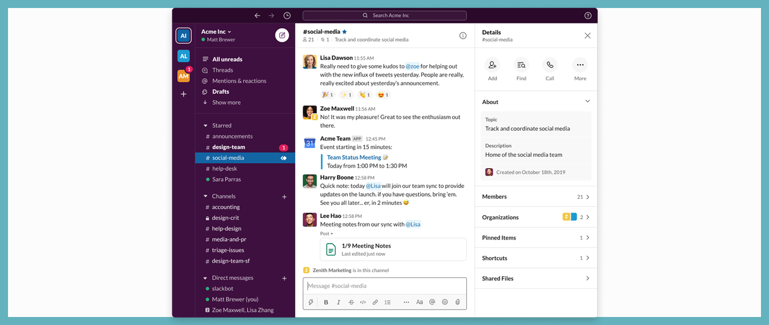Open channel details info icon
The image size is (769, 325).
tap(463, 35)
